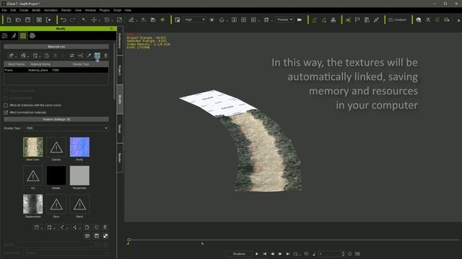Select the Move object tool

point(94,19)
